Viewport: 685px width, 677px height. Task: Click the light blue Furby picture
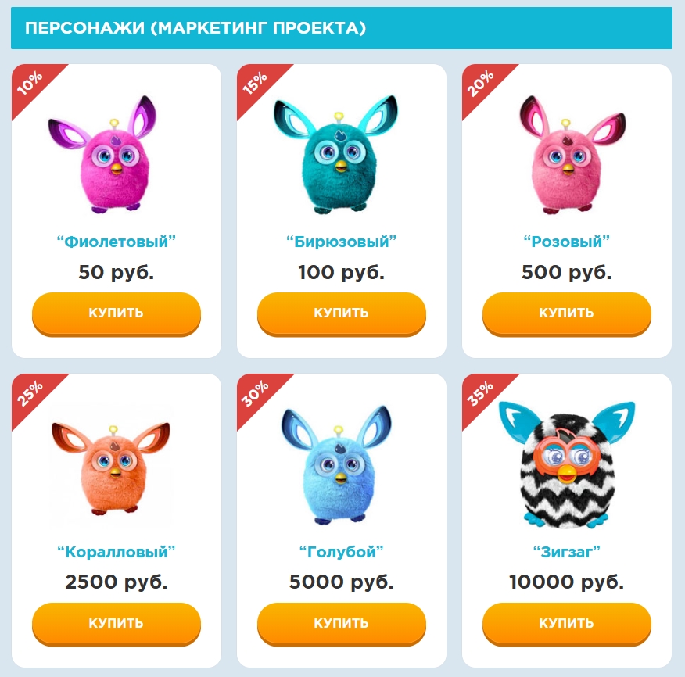[x=336, y=464]
